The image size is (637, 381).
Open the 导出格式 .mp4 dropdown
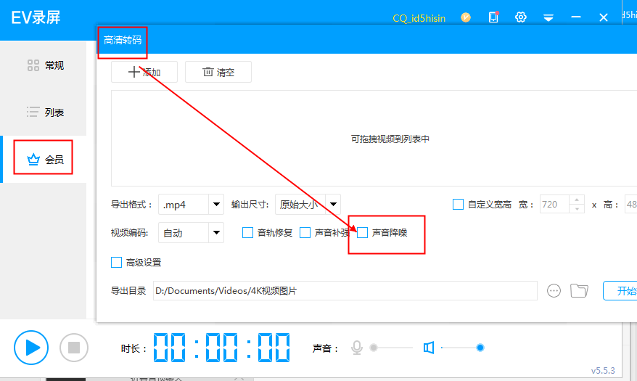[191, 205]
